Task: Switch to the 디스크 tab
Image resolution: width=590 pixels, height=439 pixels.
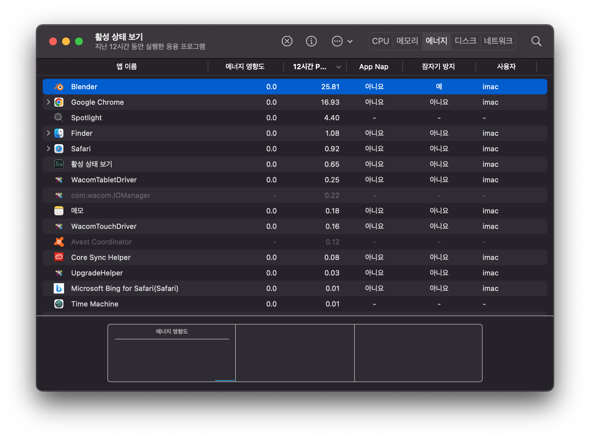Action: click(x=465, y=41)
